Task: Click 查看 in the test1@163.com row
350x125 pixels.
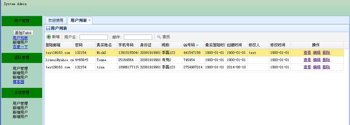Action: point(307,53)
